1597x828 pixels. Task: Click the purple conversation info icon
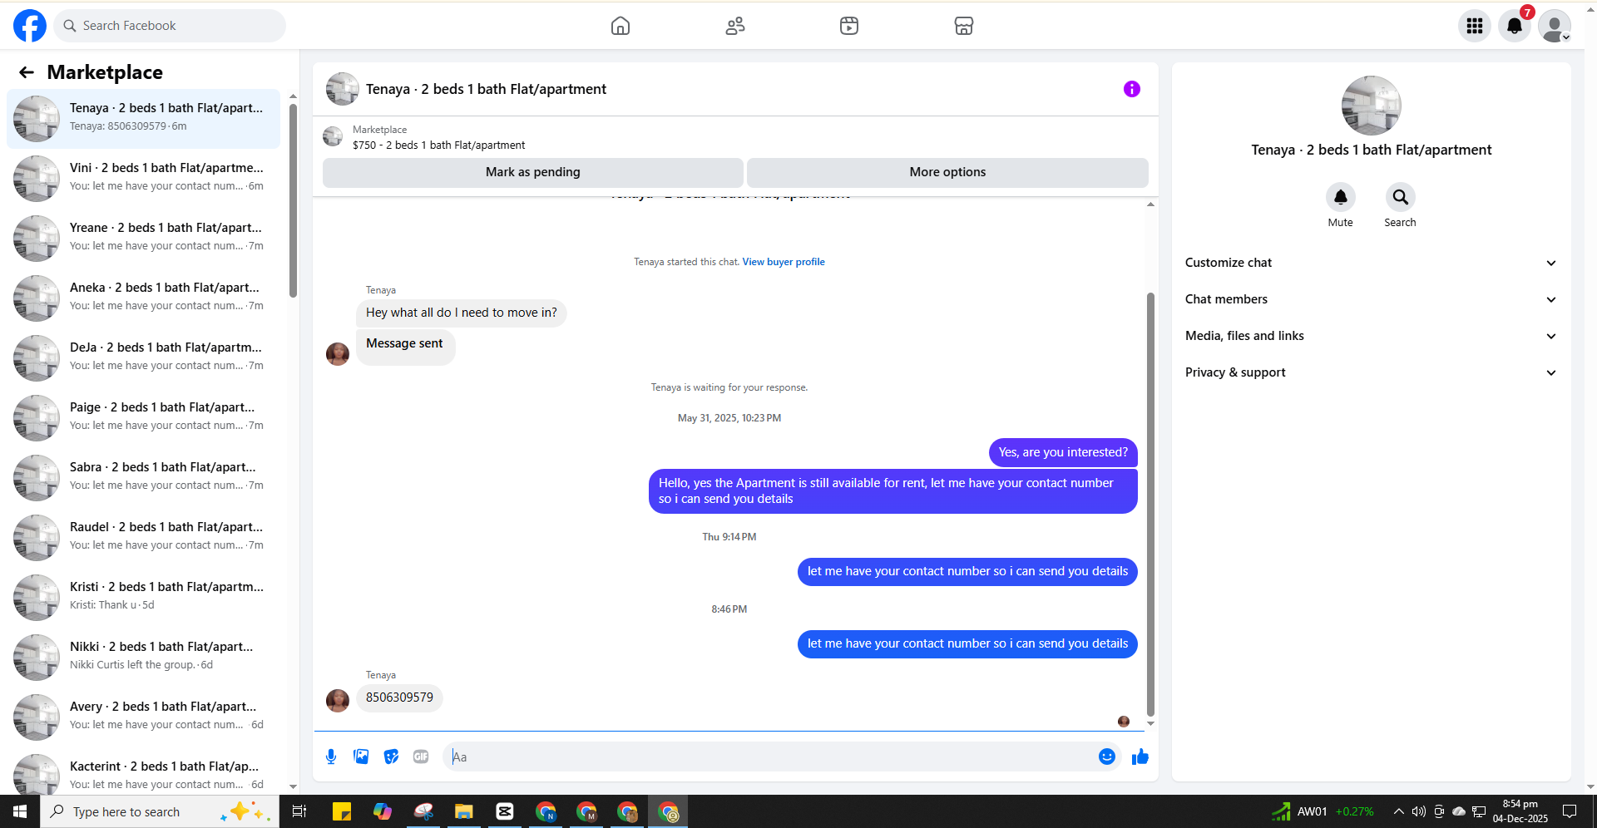1132,89
